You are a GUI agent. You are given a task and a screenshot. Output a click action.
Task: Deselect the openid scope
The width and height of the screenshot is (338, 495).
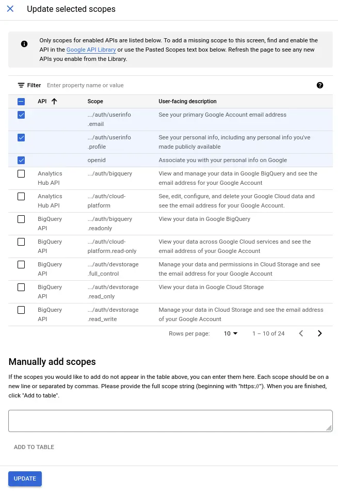tap(21, 161)
